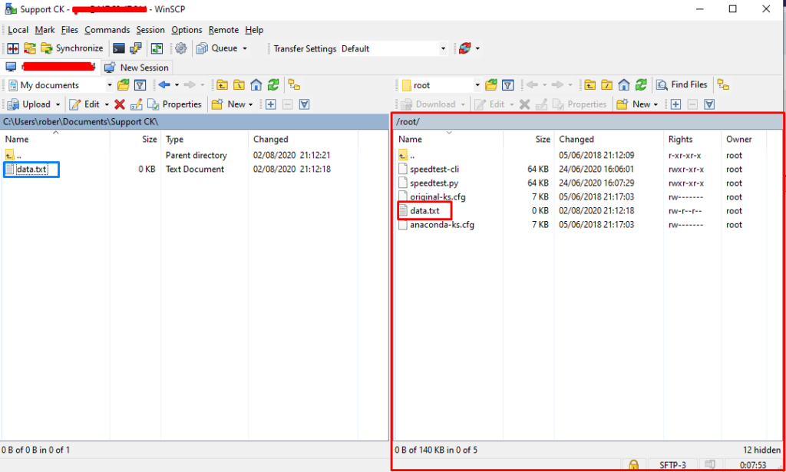This screenshot has height=472, width=786.
Task: Click the Queue button
Action: click(x=217, y=48)
